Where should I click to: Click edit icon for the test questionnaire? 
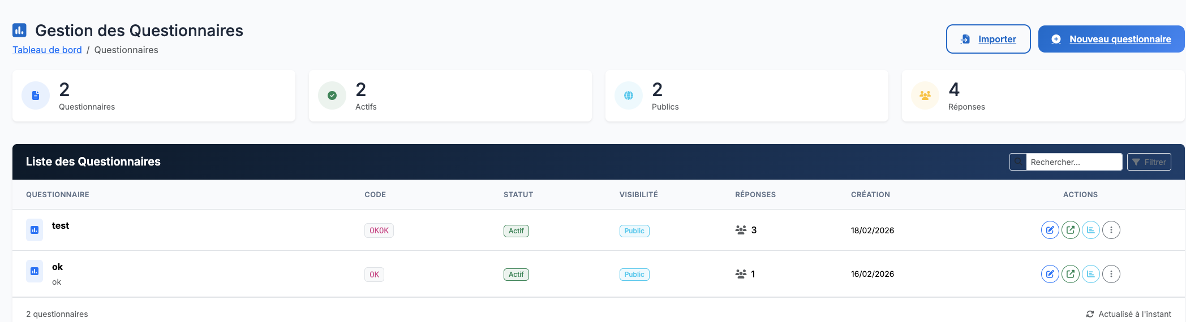click(x=1050, y=230)
